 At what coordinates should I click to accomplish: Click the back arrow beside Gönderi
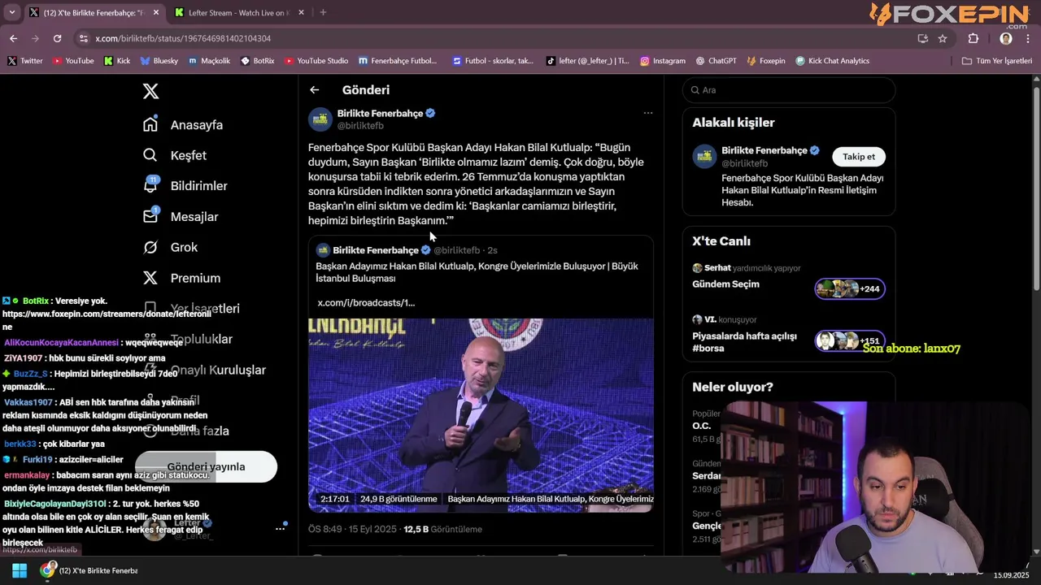tap(314, 90)
